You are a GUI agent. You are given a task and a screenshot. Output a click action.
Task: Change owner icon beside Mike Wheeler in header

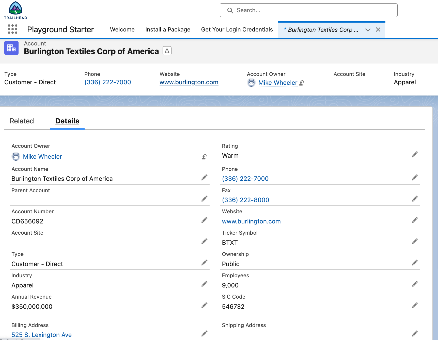tap(302, 83)
